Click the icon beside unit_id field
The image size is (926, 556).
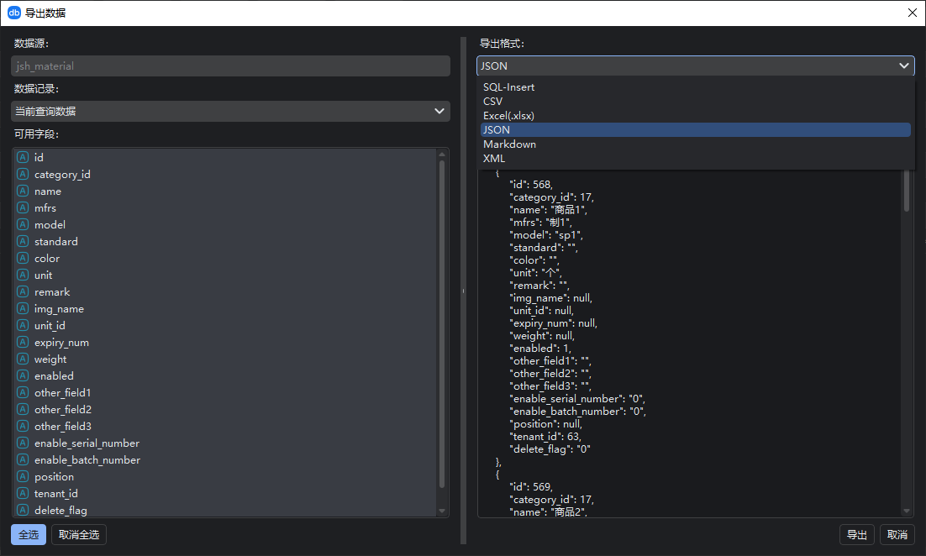click(x=23, y=325)
